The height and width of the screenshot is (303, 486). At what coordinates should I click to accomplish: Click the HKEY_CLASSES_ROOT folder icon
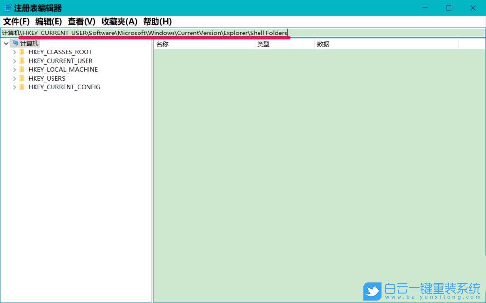pyautogui.click(x=22, y=52)
